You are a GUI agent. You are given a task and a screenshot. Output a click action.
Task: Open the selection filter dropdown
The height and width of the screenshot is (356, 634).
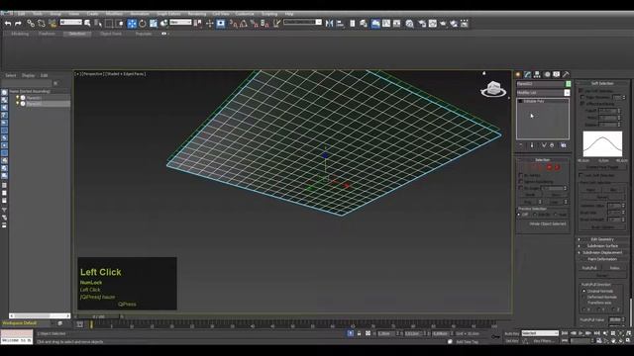[x=70, y=22]
